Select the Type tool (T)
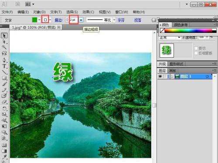The height and width of the screenshot is (163, 218). click(4, 66)
